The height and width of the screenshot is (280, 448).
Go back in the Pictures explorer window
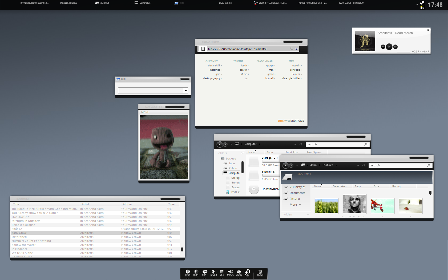[x=285, y=165]
